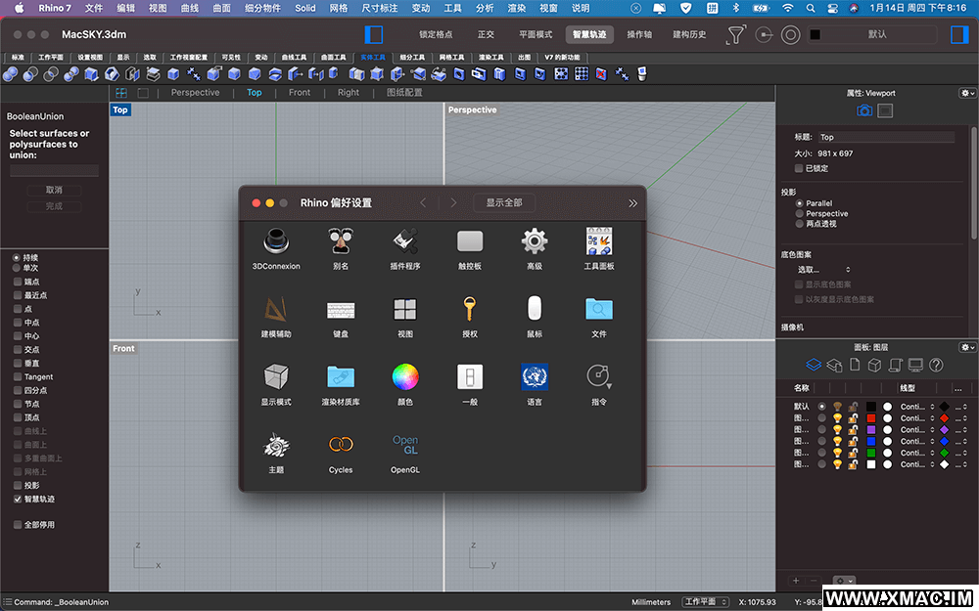Select the 单次 (one-shot) osnap radio

point(17,268)
